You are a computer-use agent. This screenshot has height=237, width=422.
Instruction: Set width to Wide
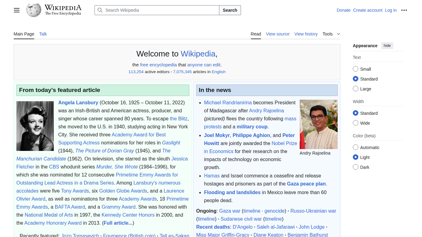356,123
